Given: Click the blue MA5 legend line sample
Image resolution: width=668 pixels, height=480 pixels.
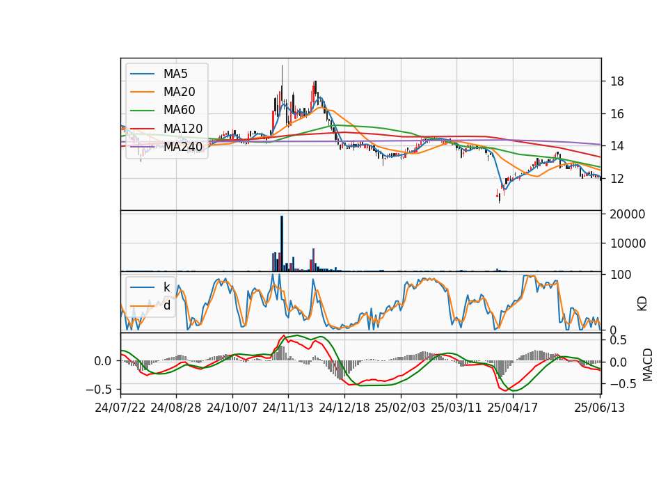Looking at the screenshot, I should point(142,74).
